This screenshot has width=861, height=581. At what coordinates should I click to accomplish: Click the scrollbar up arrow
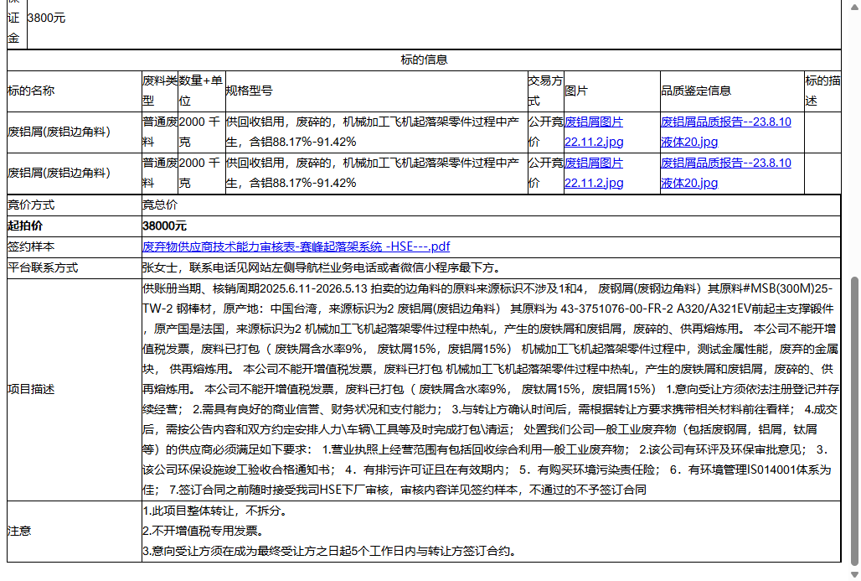click(854, 7)
